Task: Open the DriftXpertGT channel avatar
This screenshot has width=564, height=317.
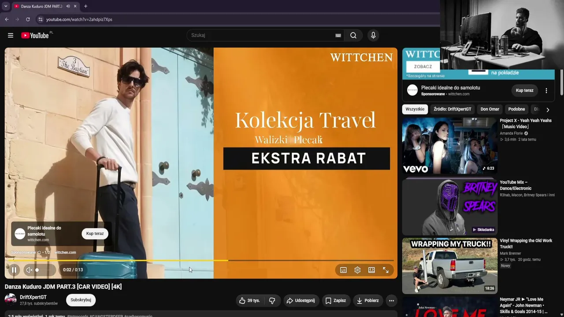Action: coord(11,300)
